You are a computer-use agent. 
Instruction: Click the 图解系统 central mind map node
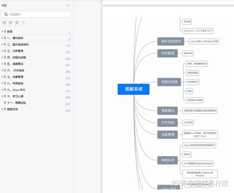click(x=134, y=89)
